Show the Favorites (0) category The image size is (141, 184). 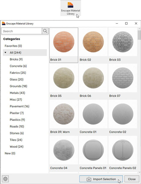click(13, 46)
